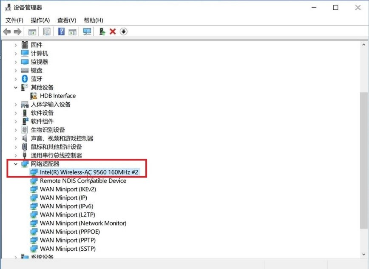Open the 文件(F) menu
369x269 pixels.
point(14,20)
